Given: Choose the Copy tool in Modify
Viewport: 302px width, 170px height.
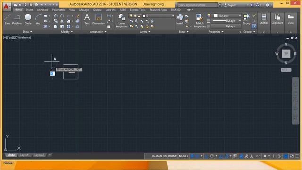Looking at the screenshot, I should pyautogui.click(x=56, y=21).
